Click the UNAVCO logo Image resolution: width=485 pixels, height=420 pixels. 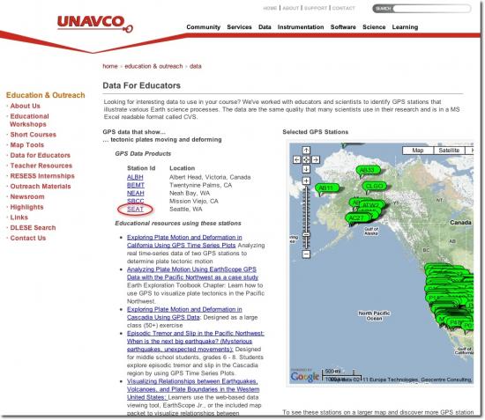[x=95, y=24]
